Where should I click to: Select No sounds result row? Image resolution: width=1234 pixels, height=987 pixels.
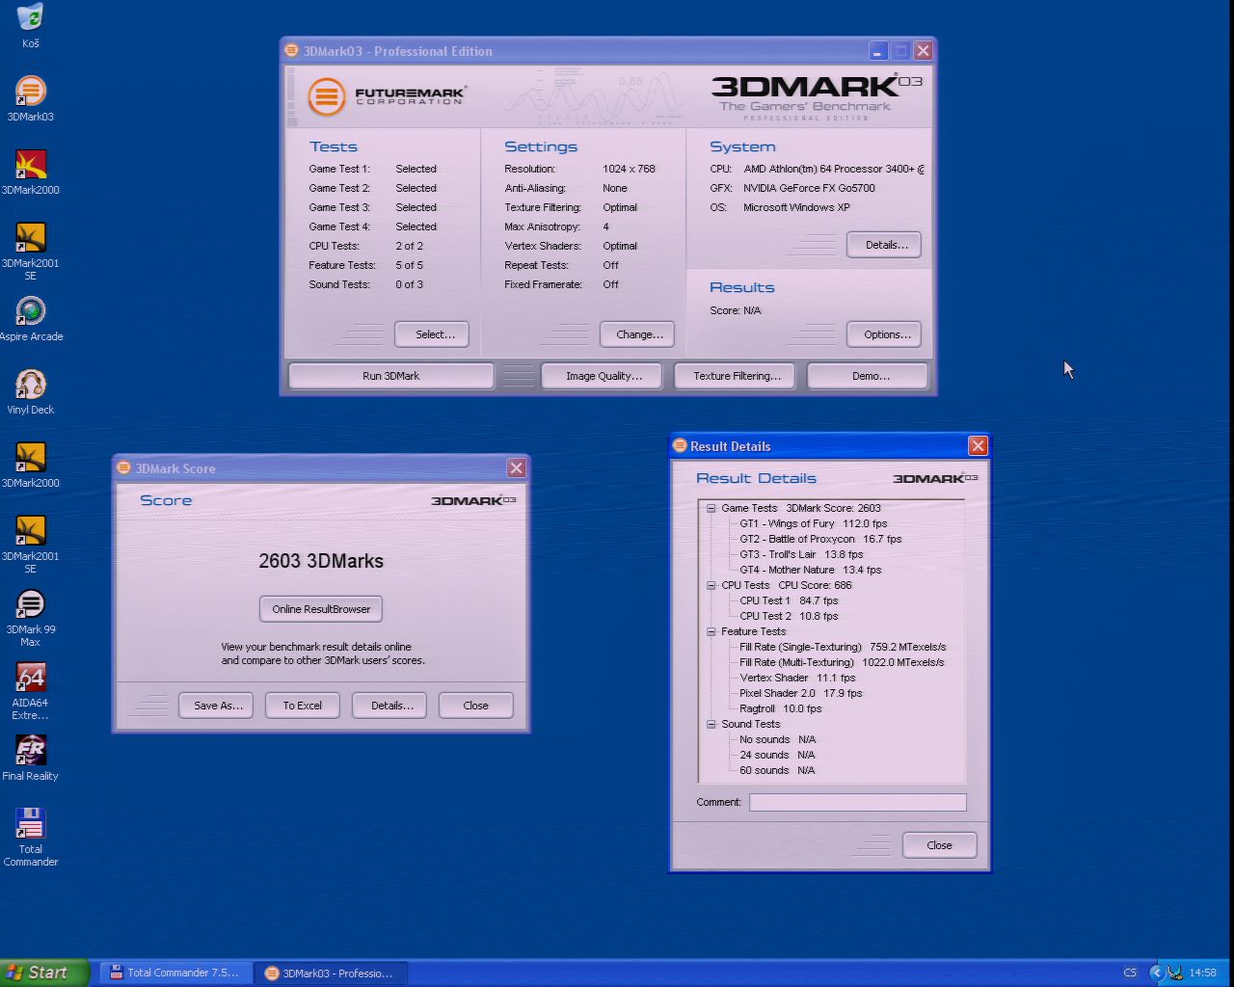pyautogui.click(x=777, y=739)
